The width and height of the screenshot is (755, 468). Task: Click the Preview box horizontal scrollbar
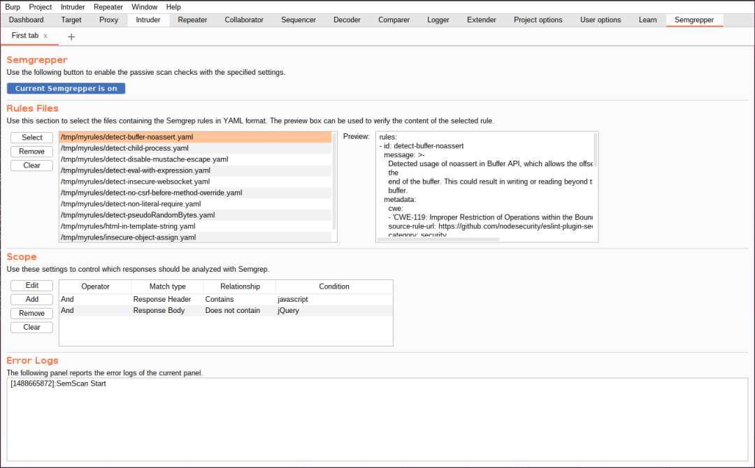(x=438, y=239)
